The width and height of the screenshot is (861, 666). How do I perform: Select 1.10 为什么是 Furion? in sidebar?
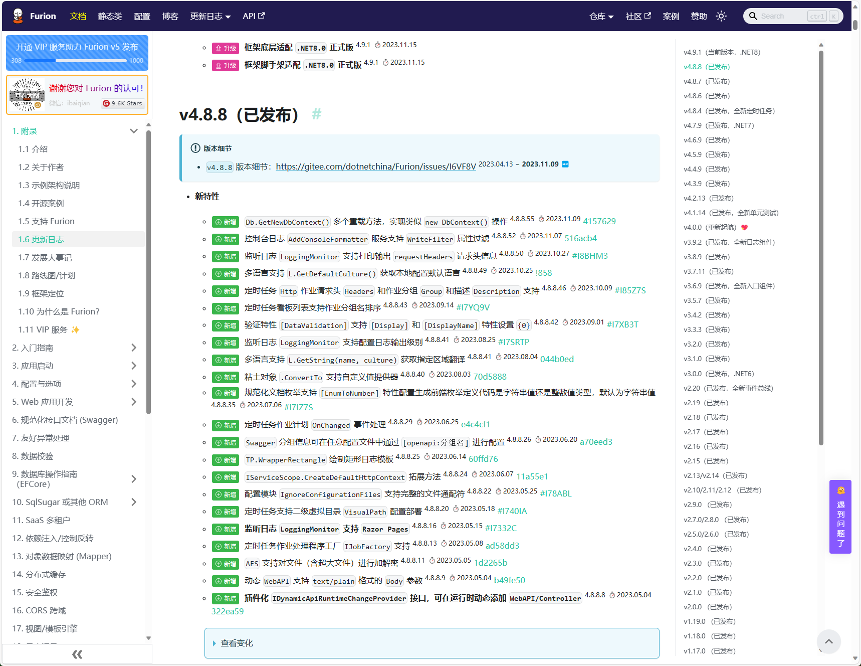click(59, 311)
